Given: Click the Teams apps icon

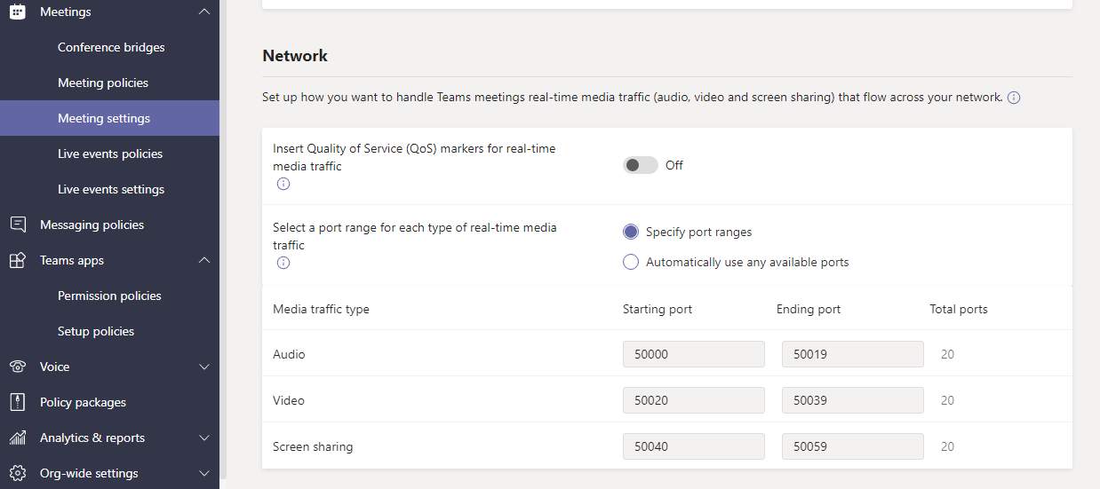Looking at the screenshot, I should tap(17, 260).
